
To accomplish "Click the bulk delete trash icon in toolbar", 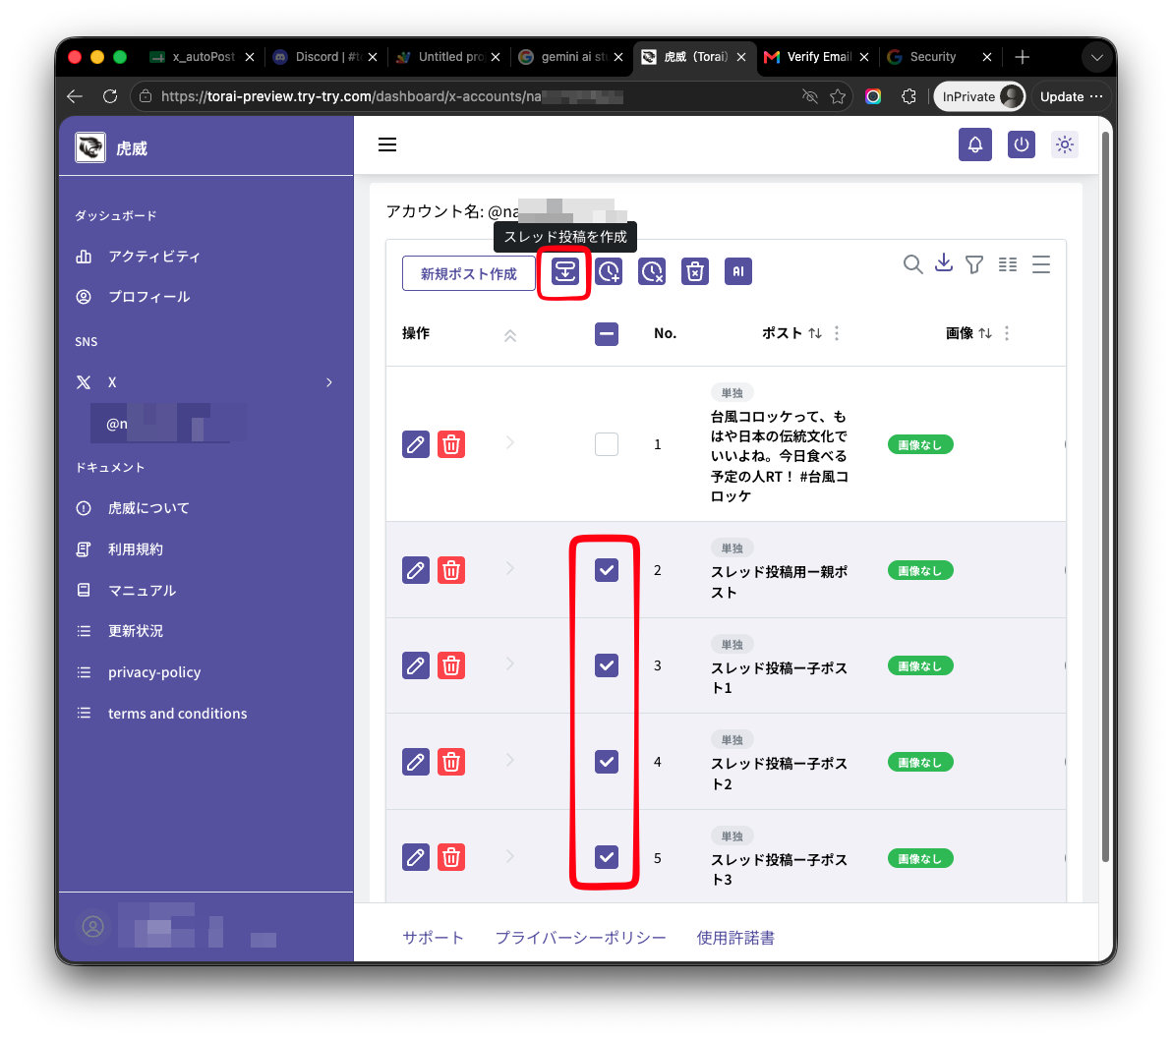I will point(695,271).
